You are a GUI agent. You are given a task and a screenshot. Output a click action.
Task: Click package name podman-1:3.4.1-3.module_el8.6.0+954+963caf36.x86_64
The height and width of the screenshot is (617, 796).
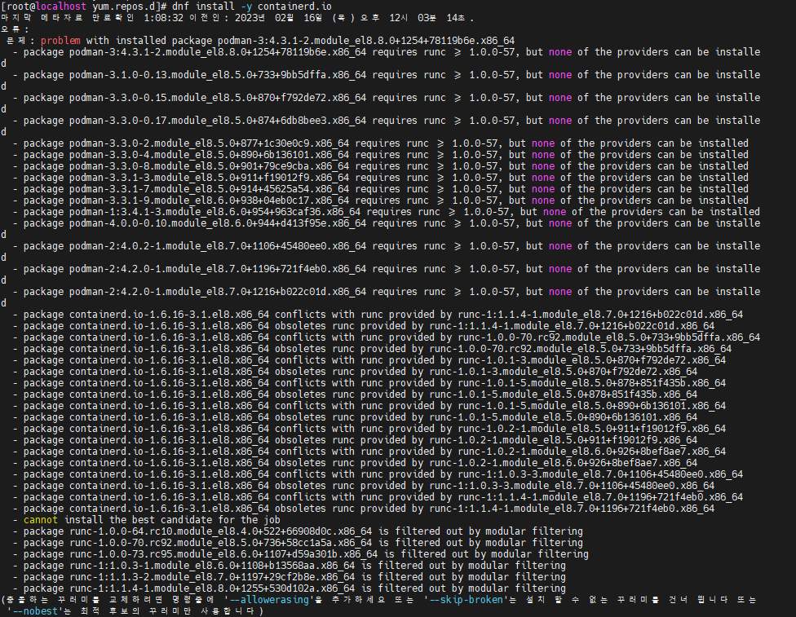tap(214, 212)
